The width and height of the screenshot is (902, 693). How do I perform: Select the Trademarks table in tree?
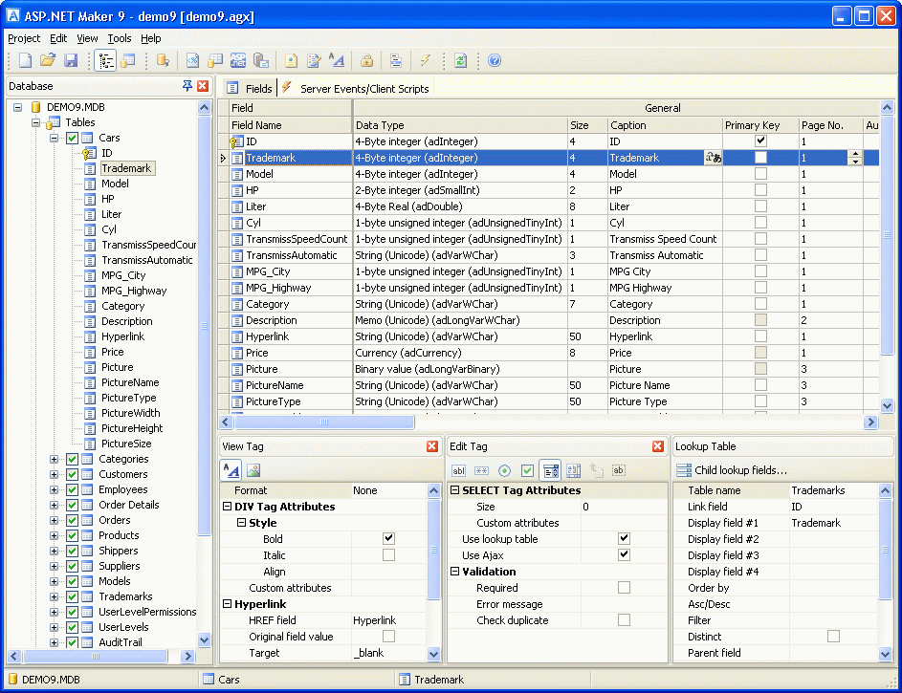click(x=125, y=596)
